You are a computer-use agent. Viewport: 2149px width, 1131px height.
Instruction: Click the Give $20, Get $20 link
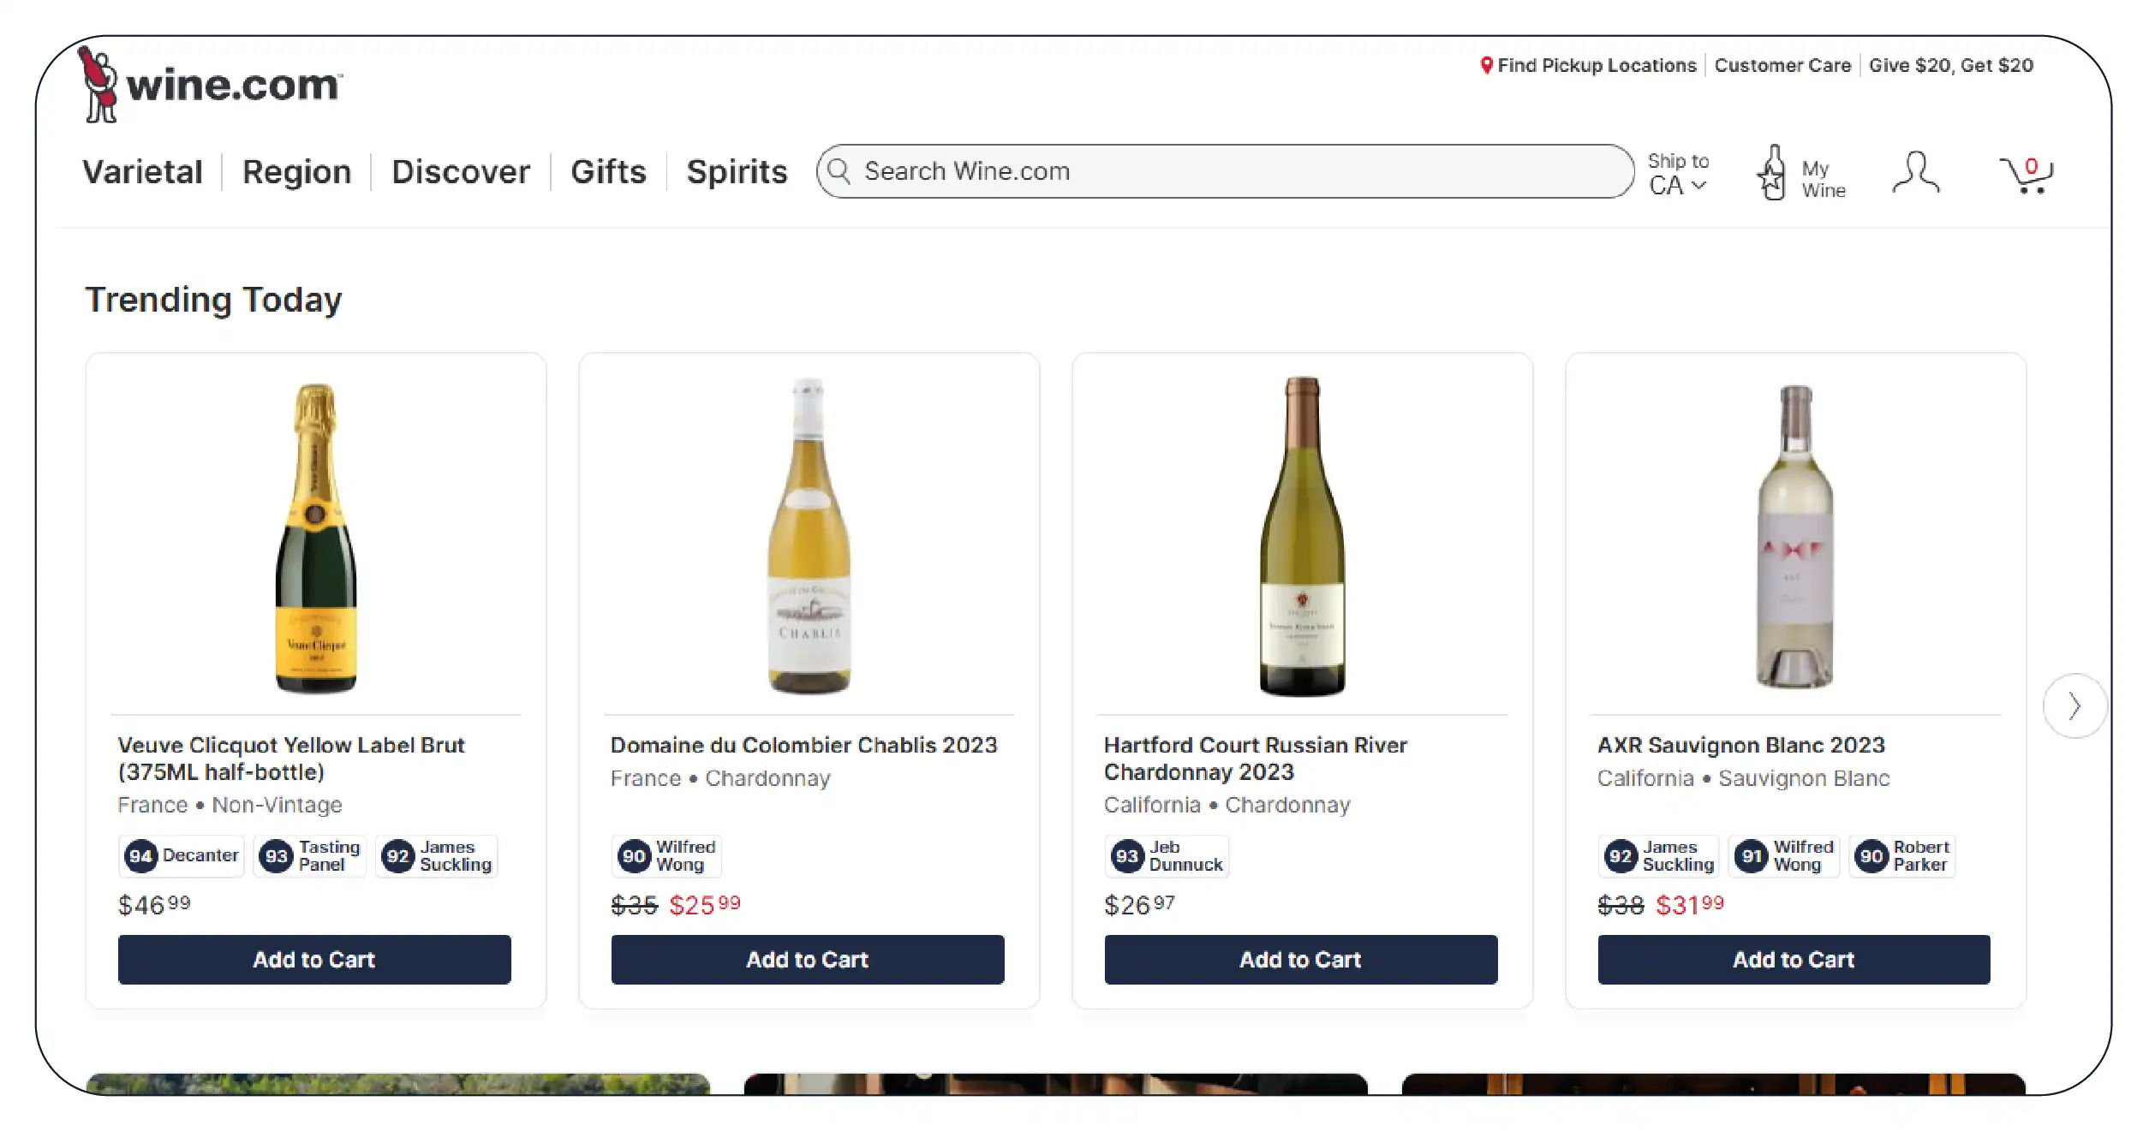coord(1950,65)
